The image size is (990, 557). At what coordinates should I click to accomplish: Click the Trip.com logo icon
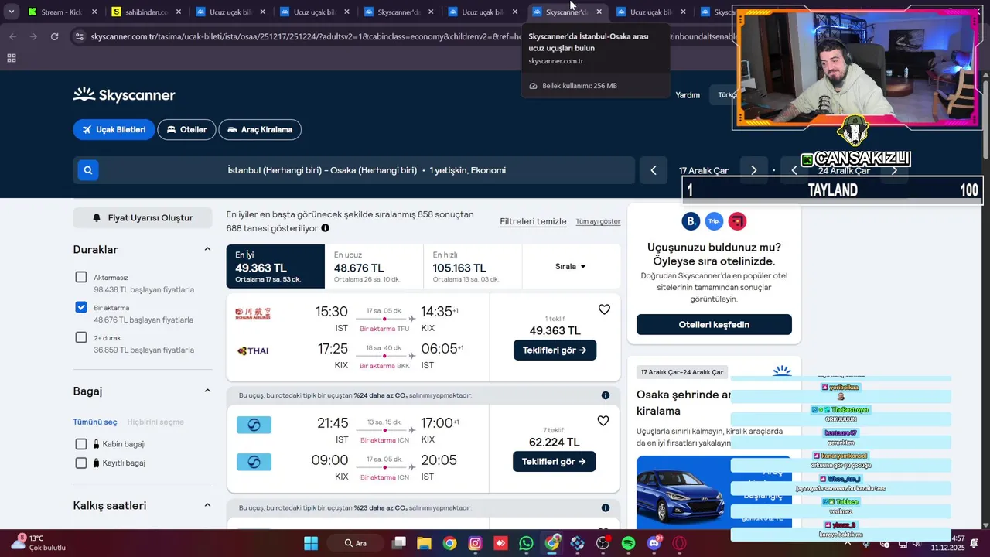click(714, 221)
